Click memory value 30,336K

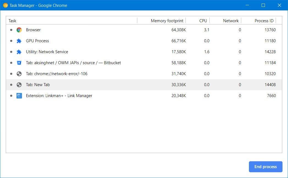coord(179,85)
